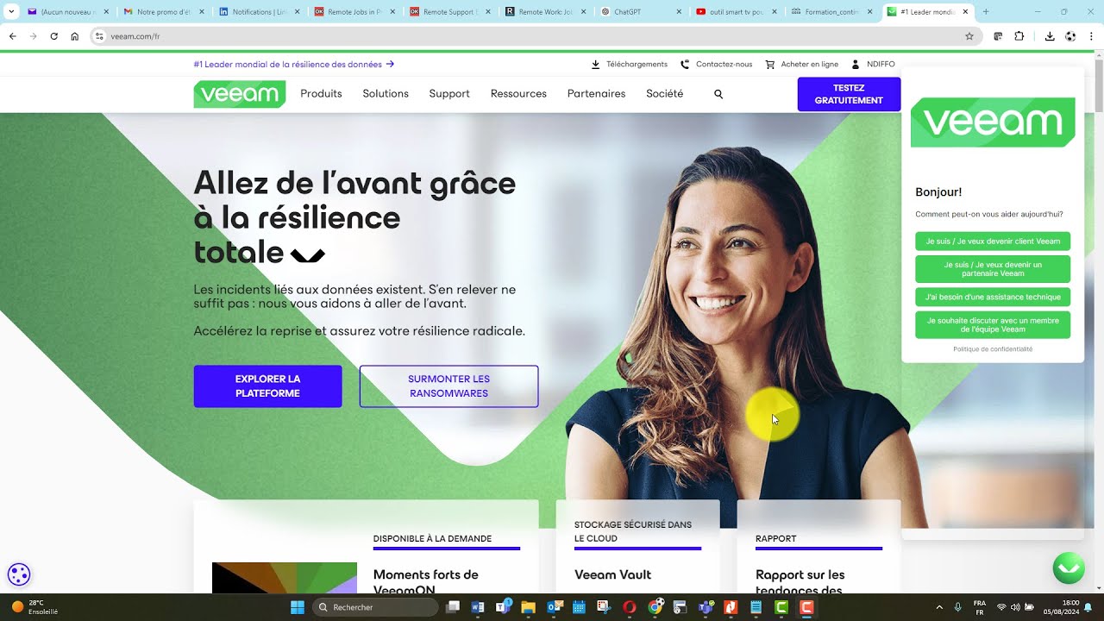Click the veeam.com/fr address bar
This screenshot has height=621, width=1104.
(x=535, y=36)
